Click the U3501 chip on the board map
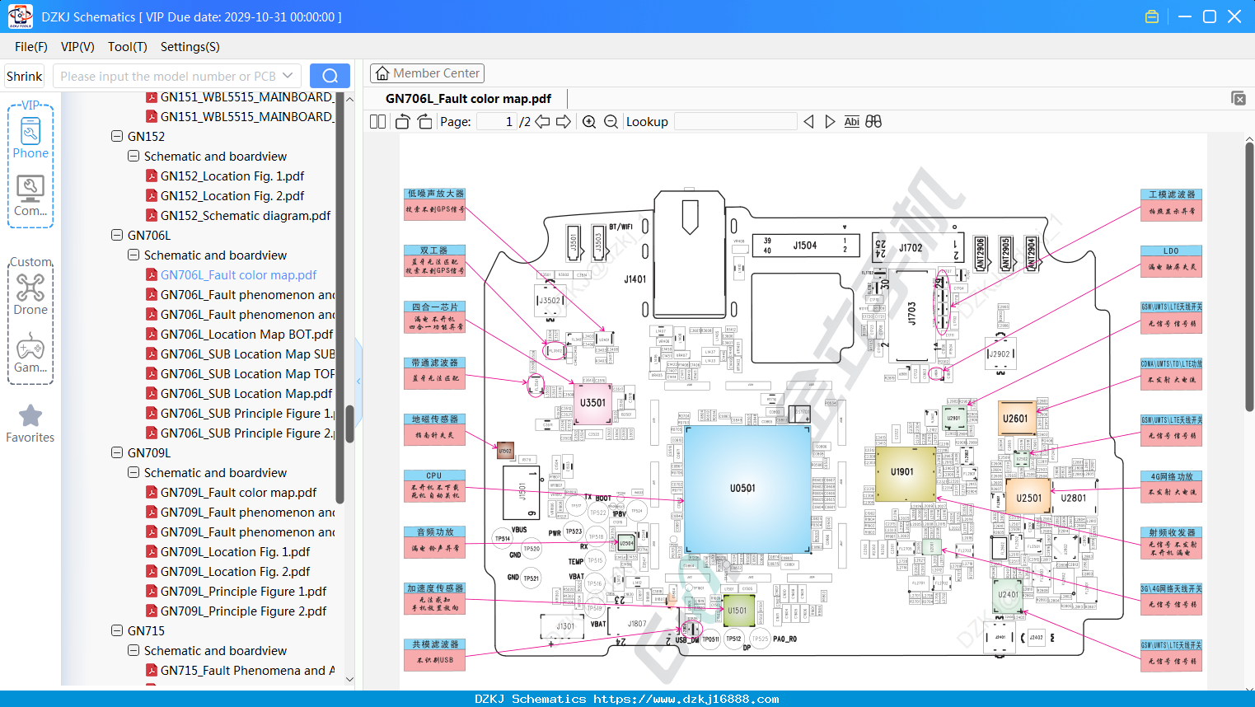 coord(592,403)
